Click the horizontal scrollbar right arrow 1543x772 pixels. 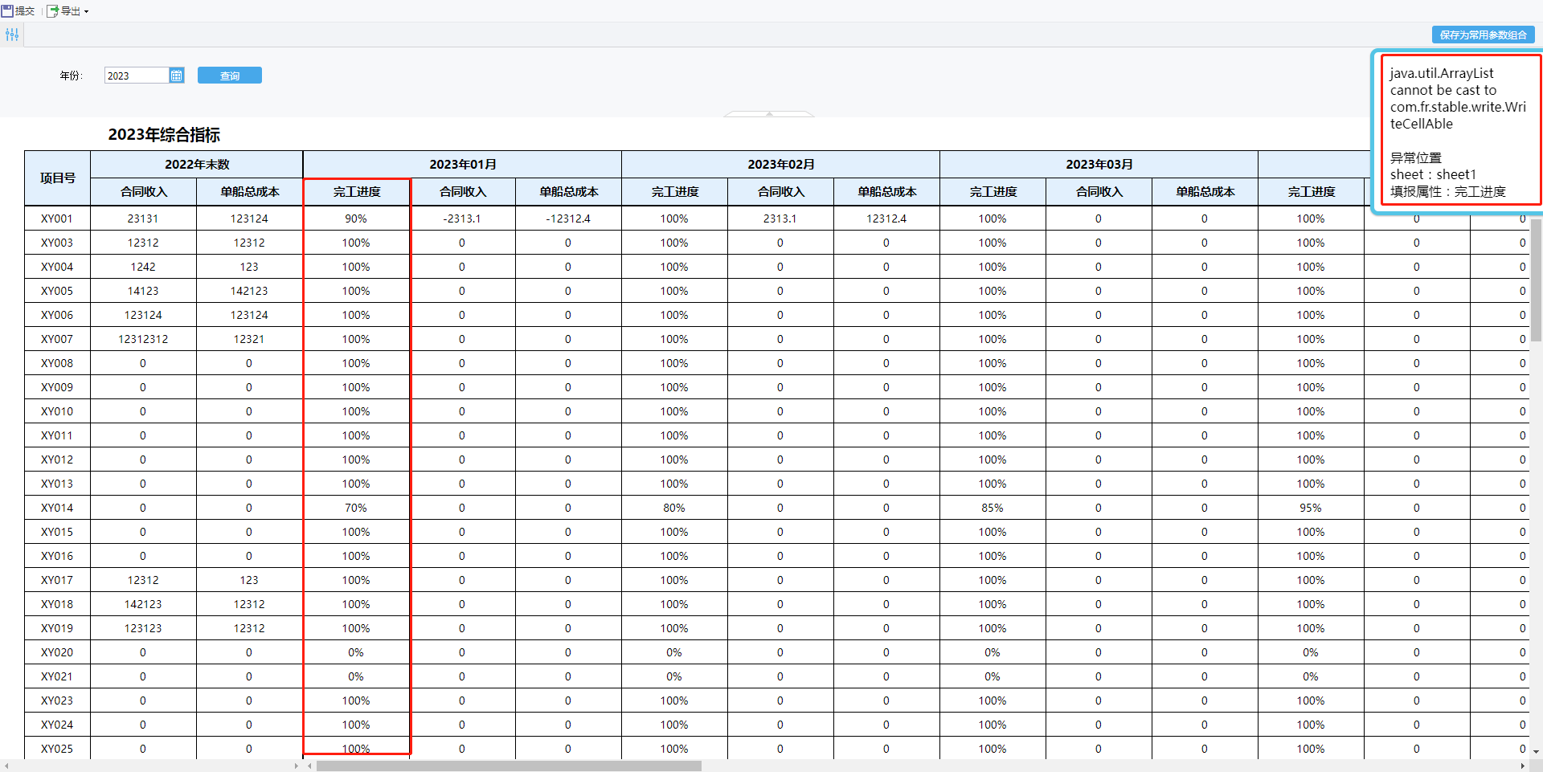pyautogui.click(x=1523, y=766)
